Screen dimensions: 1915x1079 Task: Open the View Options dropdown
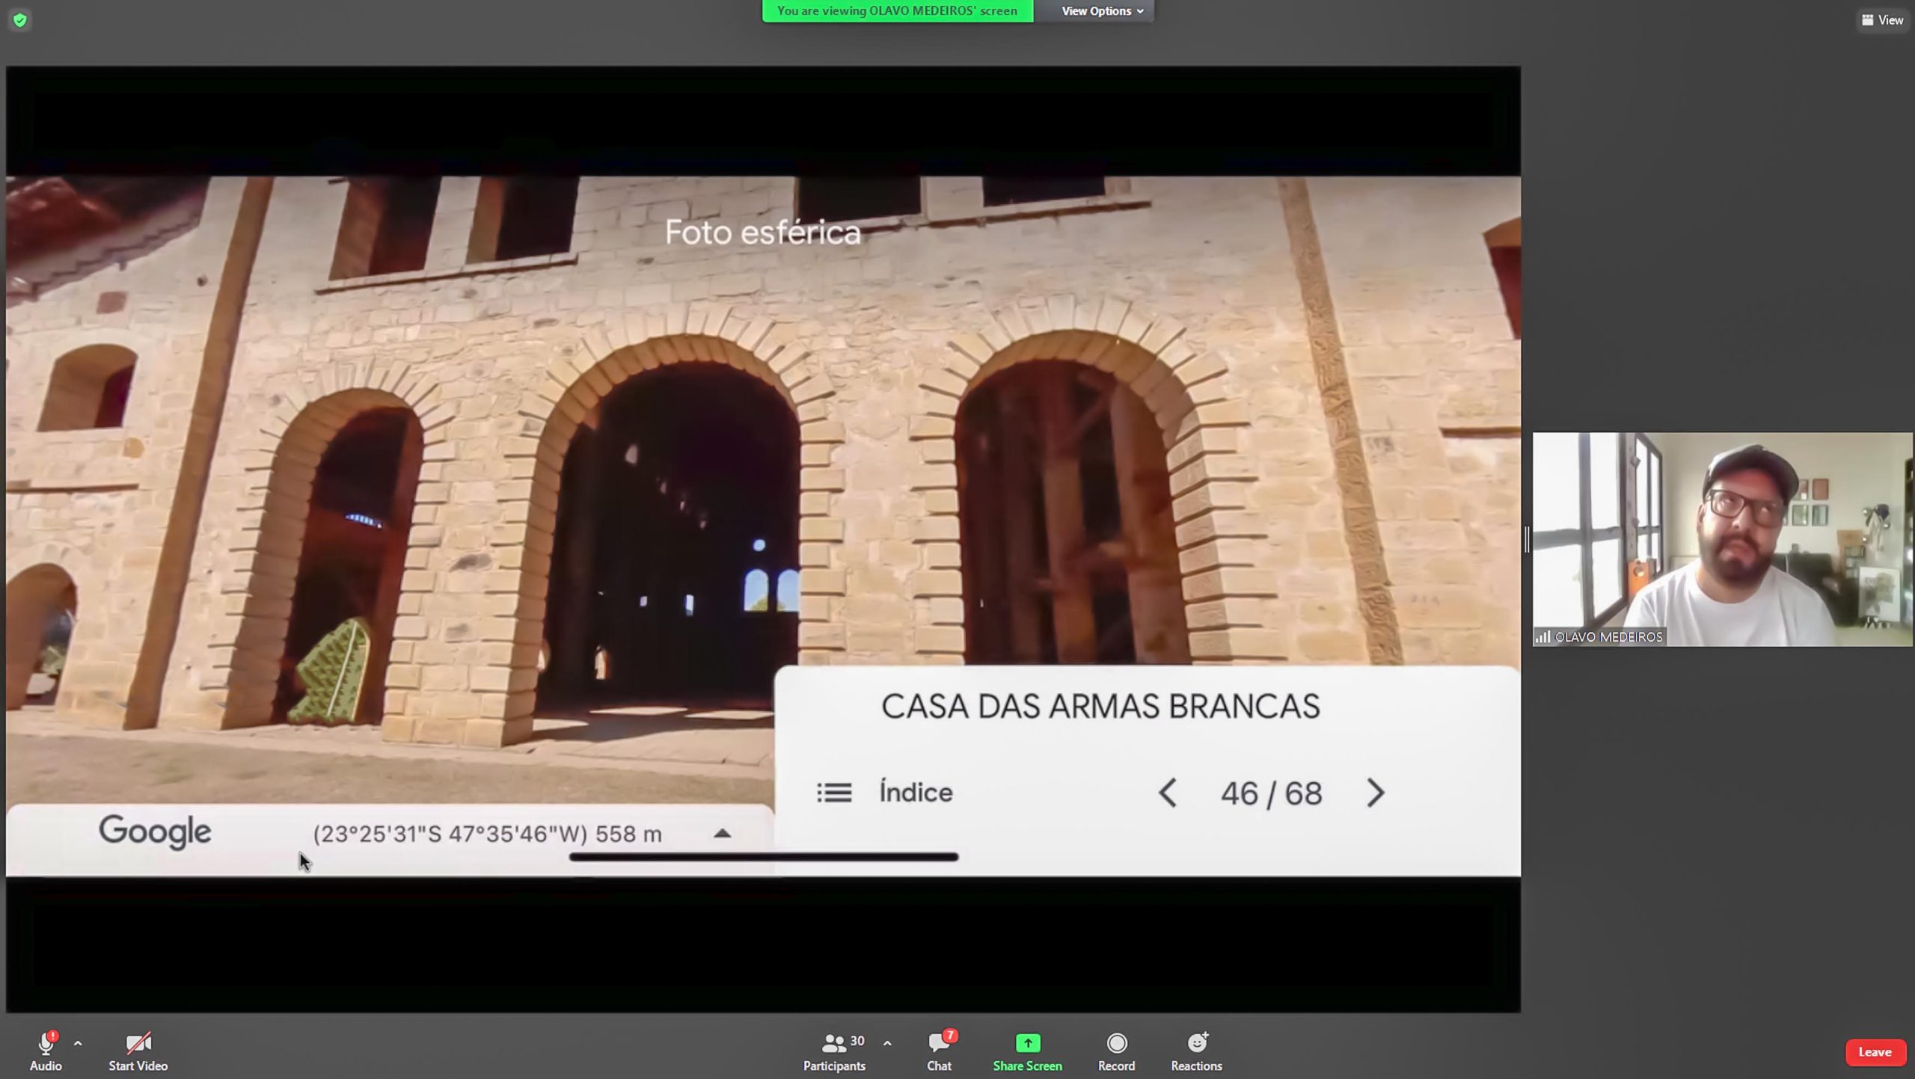point(1102,11)
